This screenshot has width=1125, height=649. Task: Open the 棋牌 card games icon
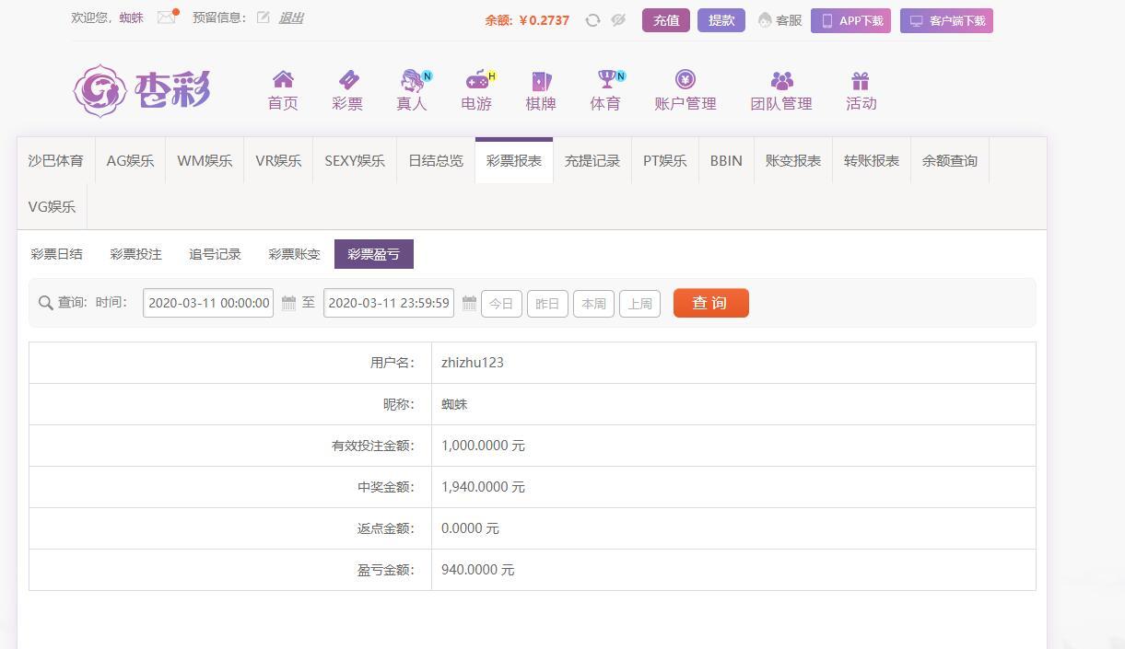coord(541,81)
